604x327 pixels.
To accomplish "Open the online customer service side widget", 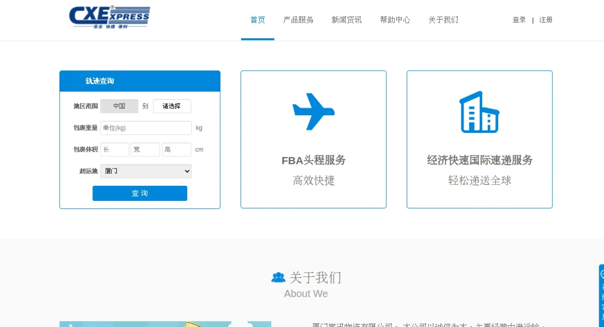I will [601, 295].
